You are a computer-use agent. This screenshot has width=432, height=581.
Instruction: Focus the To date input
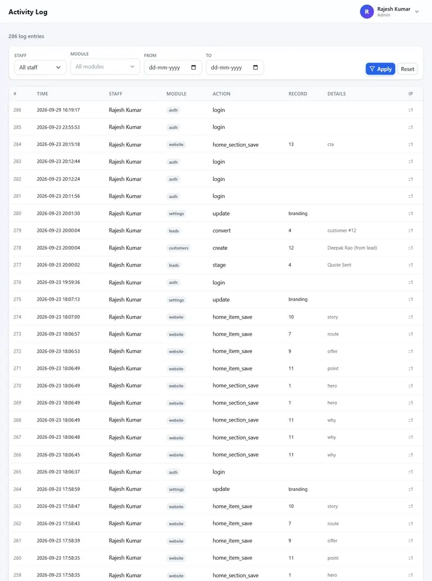point(235,68)
